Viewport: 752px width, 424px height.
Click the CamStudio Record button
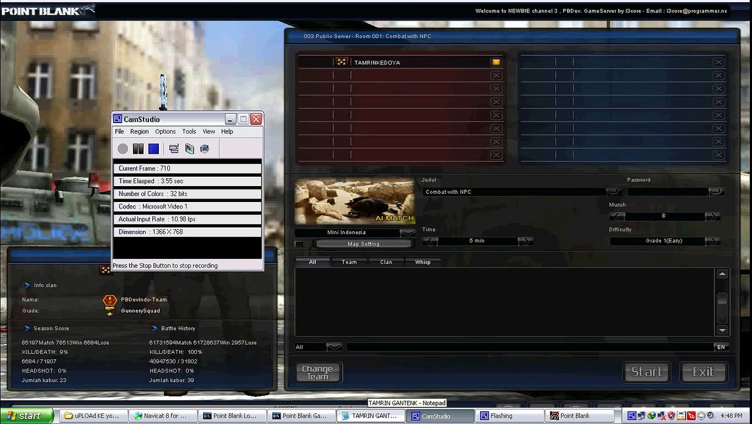122,149
